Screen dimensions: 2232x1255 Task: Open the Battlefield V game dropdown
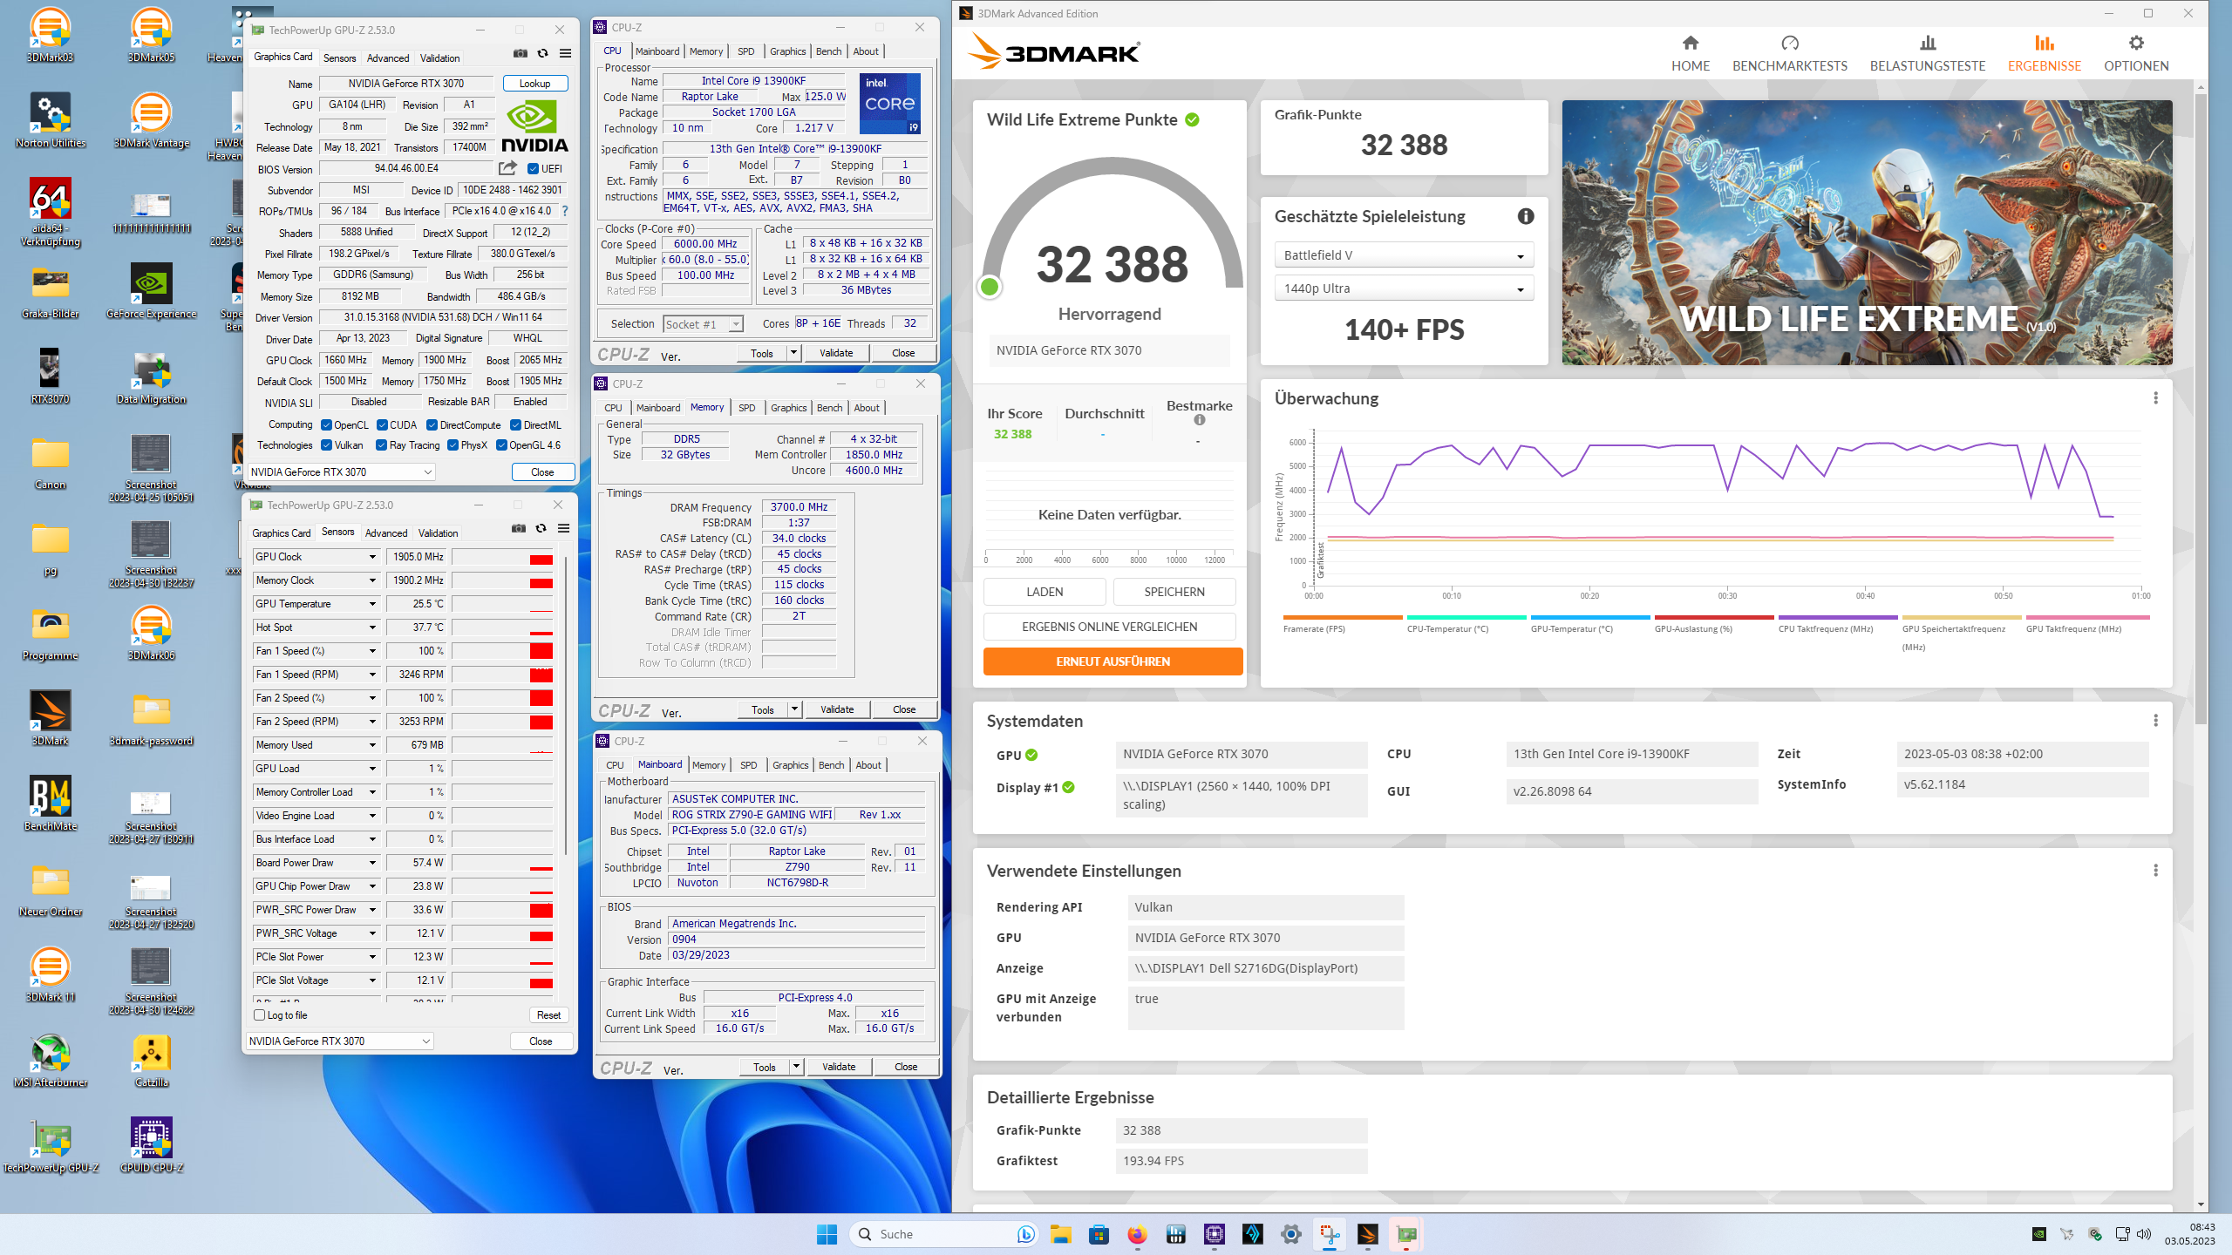[1404, 255]
